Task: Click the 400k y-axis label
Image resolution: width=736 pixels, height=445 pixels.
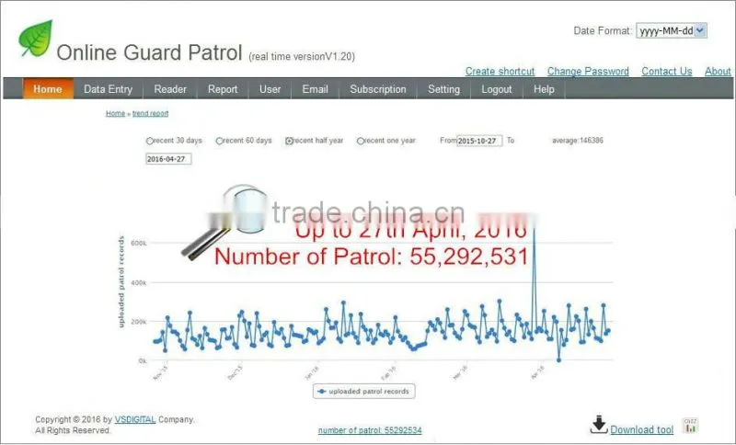Action: pyautogui.click(x=139, y=283)
